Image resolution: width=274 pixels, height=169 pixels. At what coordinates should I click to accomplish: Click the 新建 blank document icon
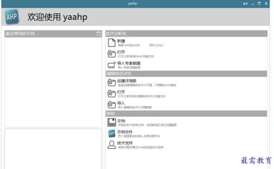tap(112, 43)
